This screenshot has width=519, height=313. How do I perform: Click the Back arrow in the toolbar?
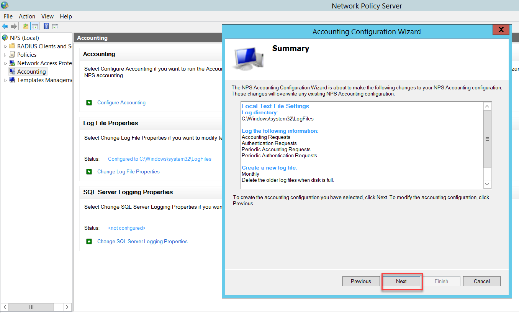[x=5, y=26]
